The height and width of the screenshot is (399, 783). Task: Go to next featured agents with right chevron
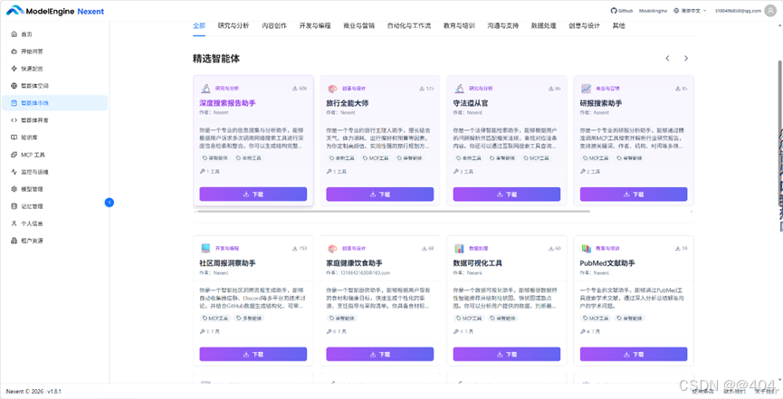[685, 59]
